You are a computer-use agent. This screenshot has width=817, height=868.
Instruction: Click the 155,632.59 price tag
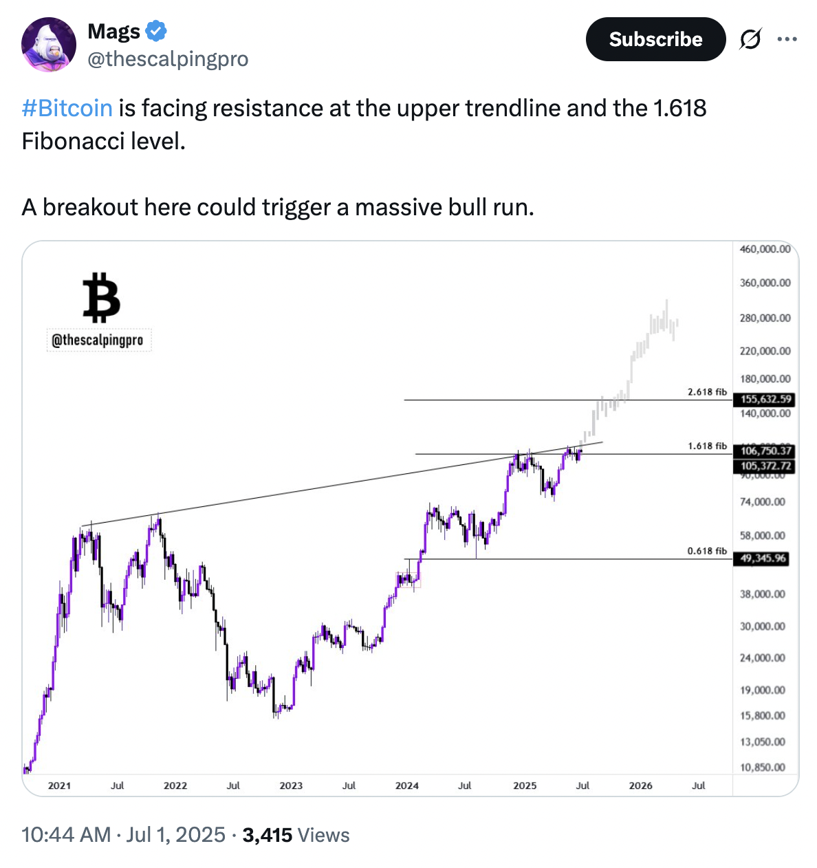tap(765, 399)
